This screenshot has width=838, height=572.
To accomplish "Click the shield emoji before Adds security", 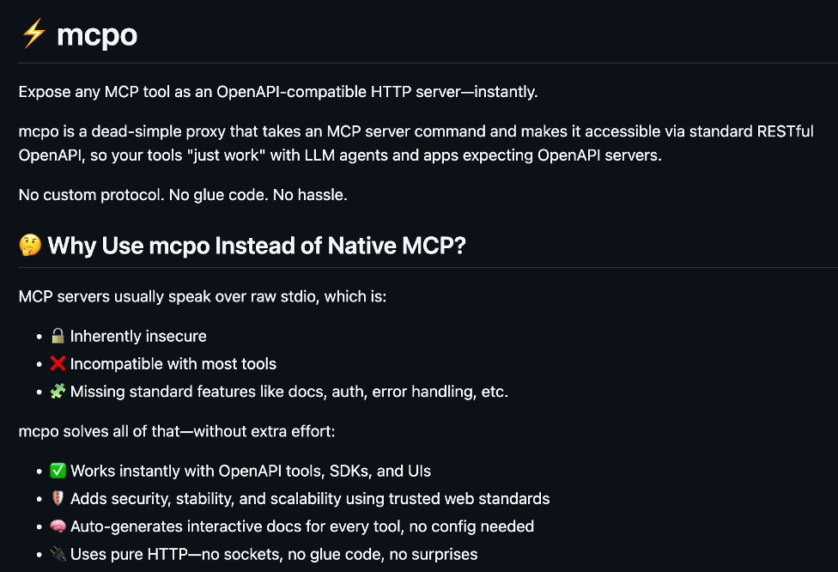I will click(58, 498).
